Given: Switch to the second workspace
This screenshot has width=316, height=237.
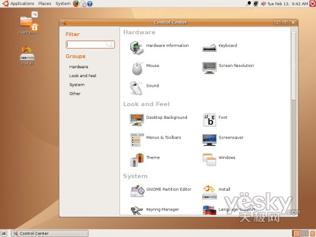Looking at the screenshot, I should [x=305, y=233].
